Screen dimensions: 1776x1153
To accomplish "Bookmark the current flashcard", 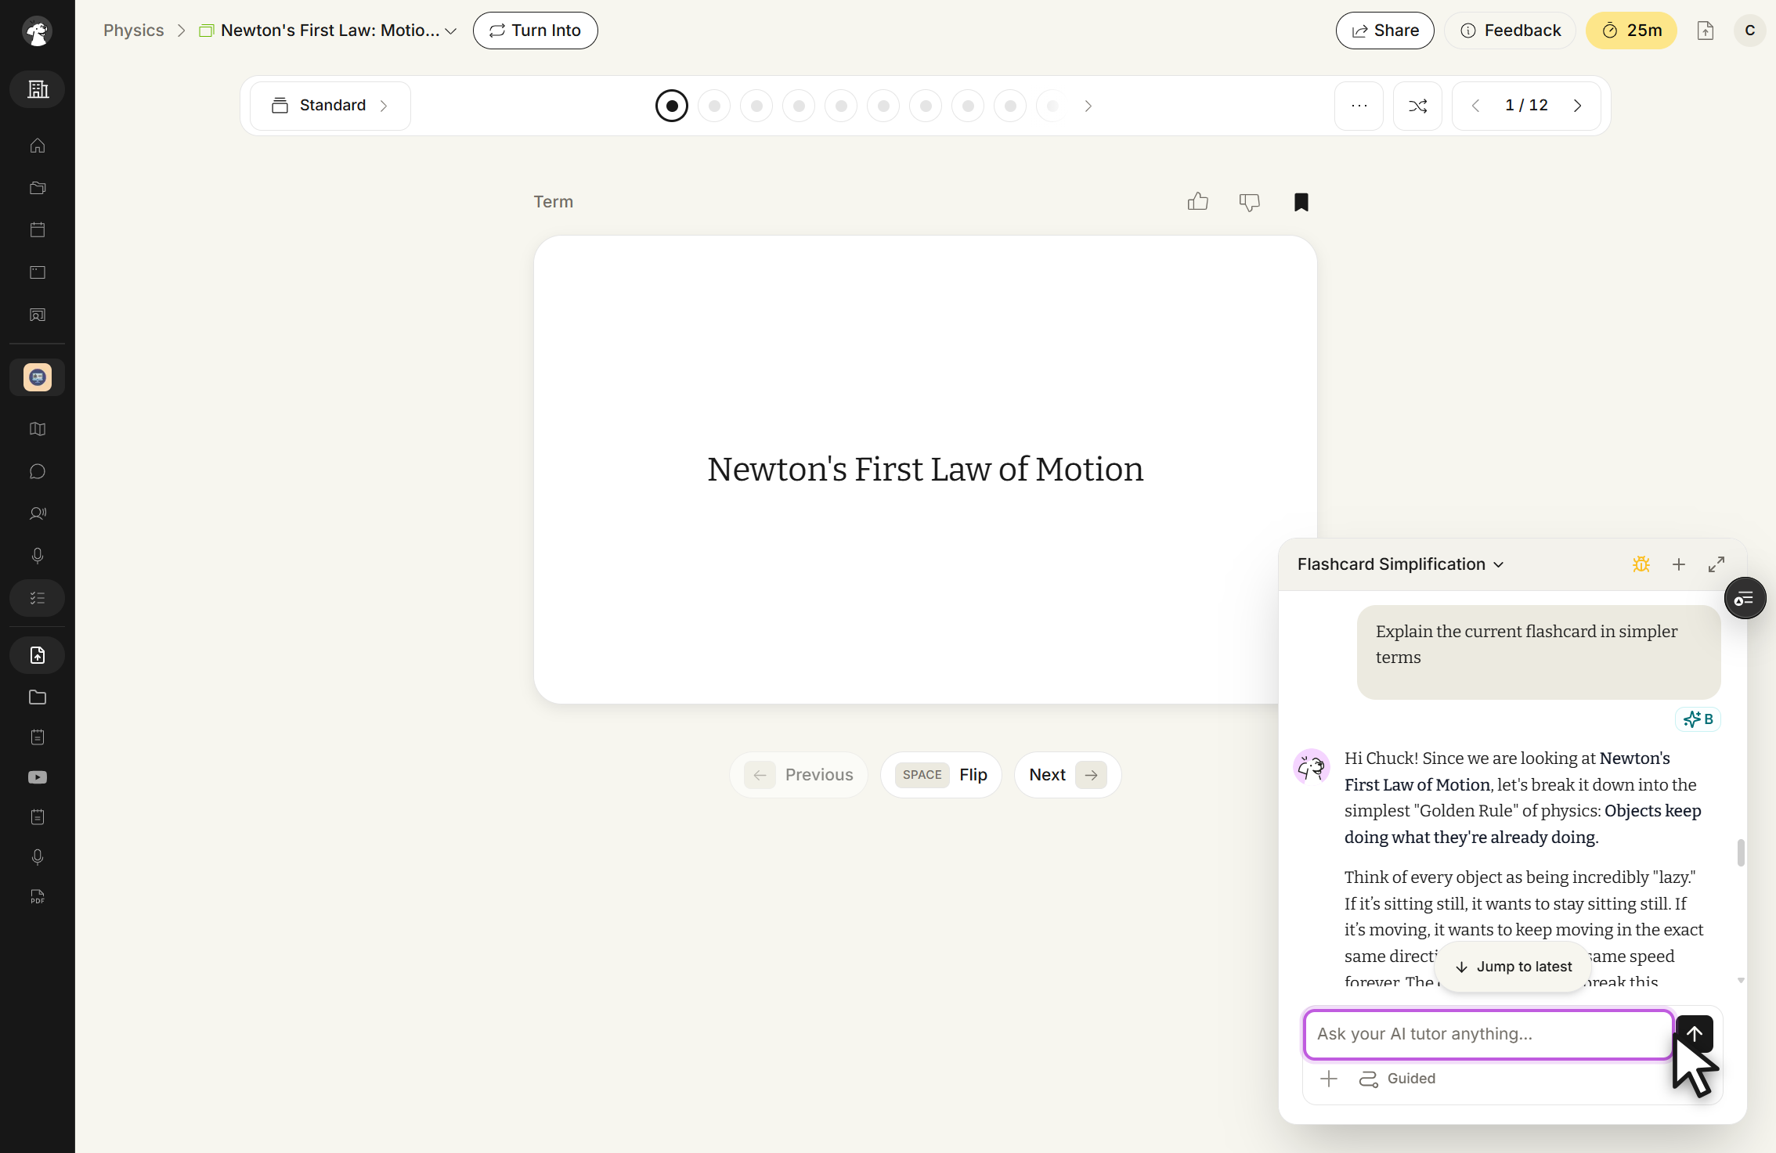I will [1301, 202].
